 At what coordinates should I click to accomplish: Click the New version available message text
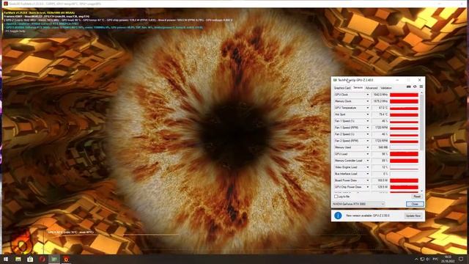(368, 216)
